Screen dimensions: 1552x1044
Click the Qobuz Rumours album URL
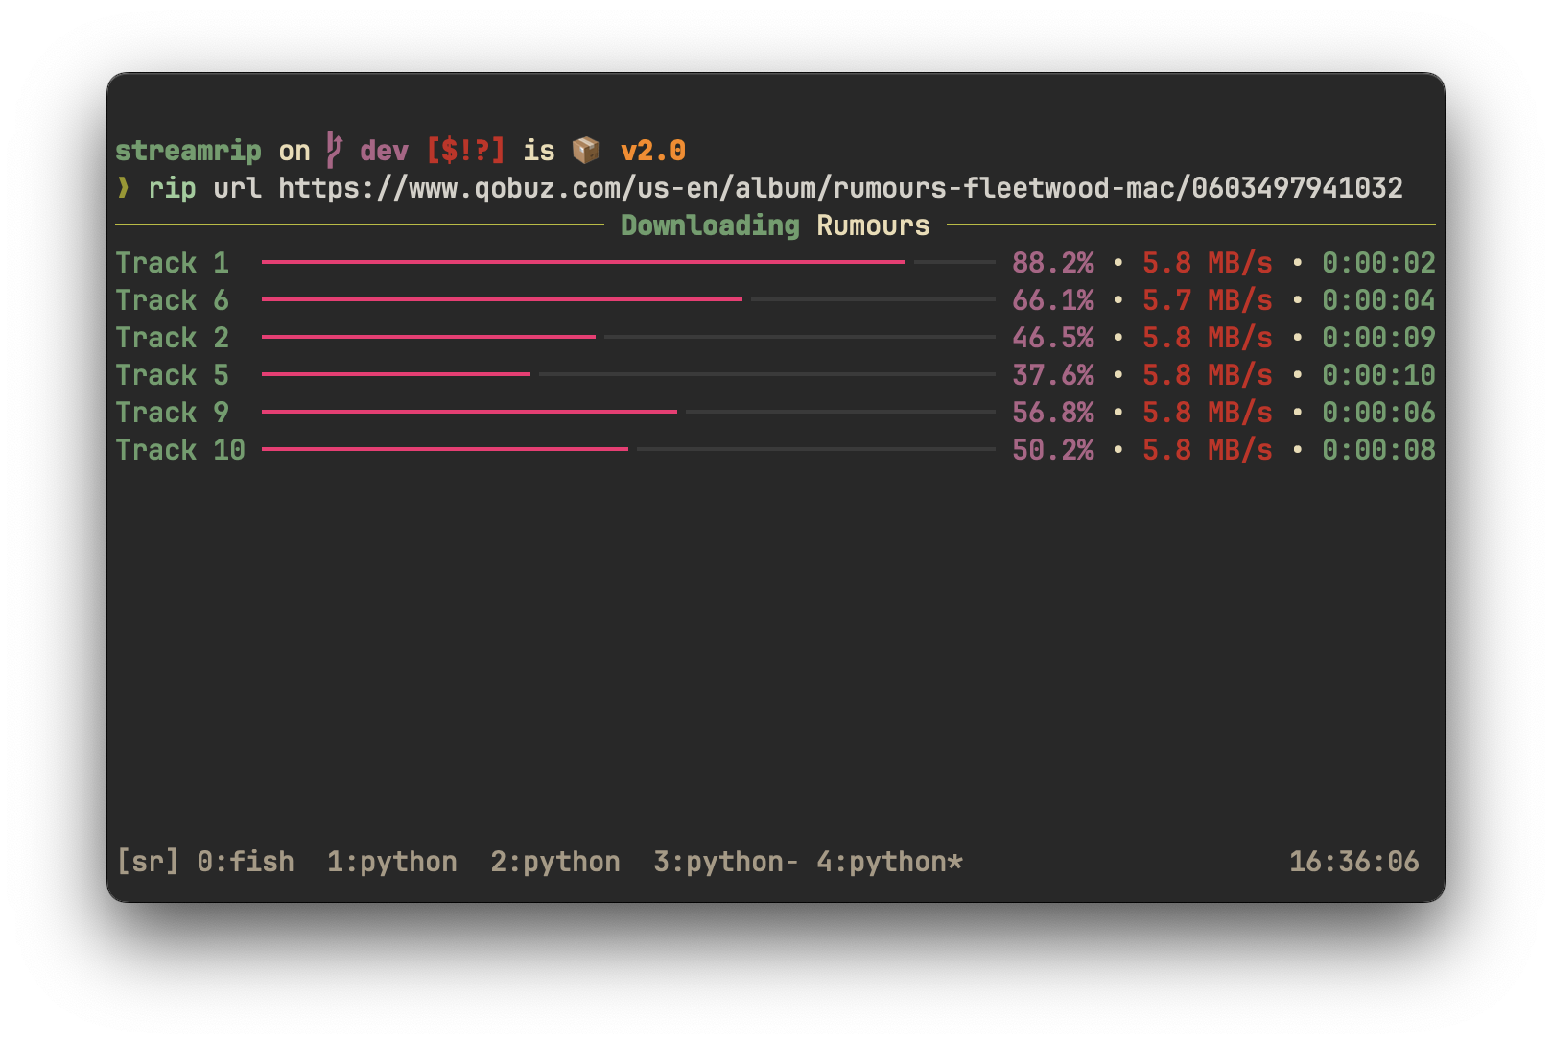840,188
